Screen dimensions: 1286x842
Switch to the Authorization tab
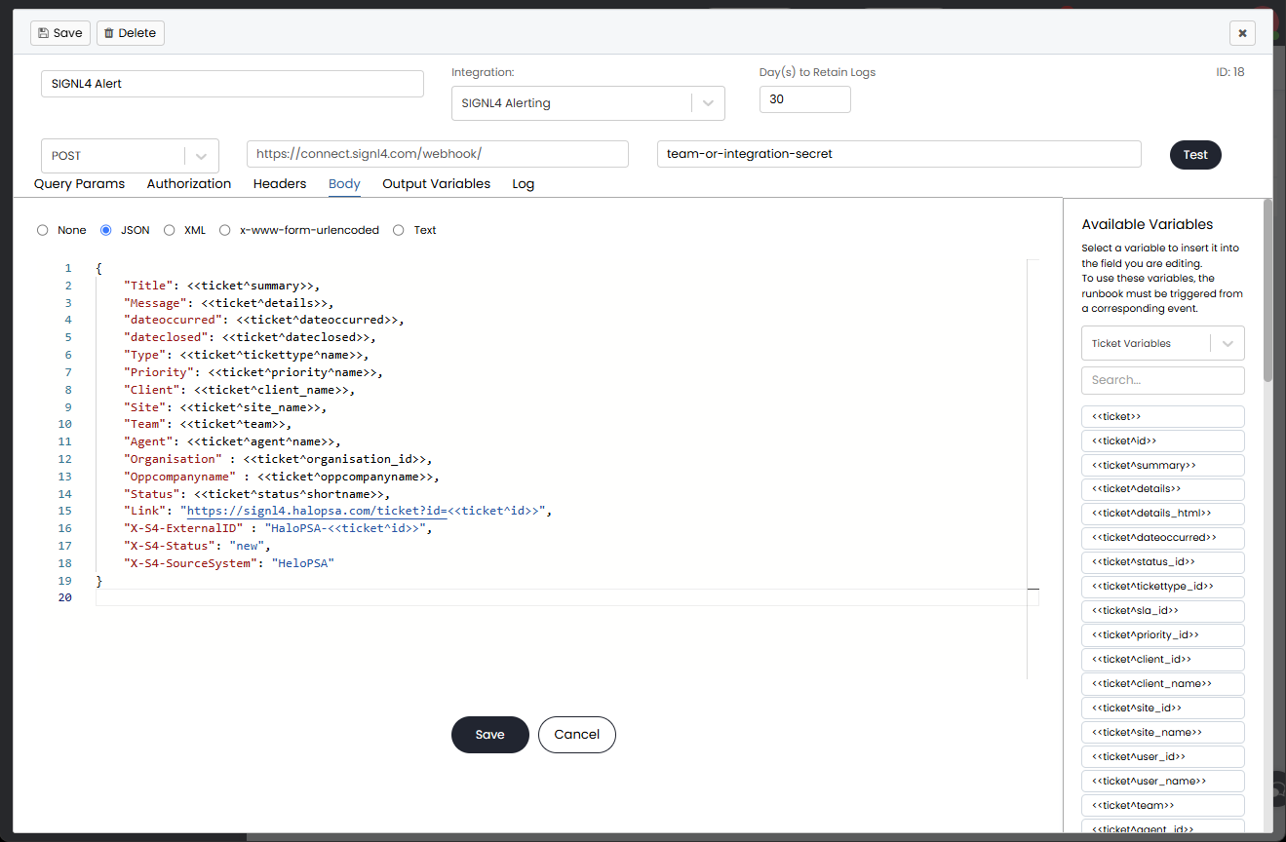click(x=189, y=183)
